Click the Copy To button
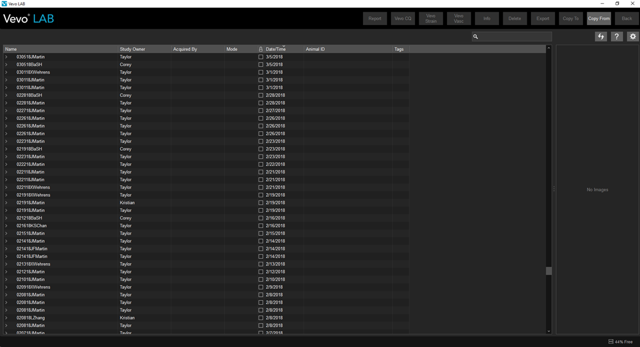Viewport: 640px width, 347px height. tap(571, 18)
